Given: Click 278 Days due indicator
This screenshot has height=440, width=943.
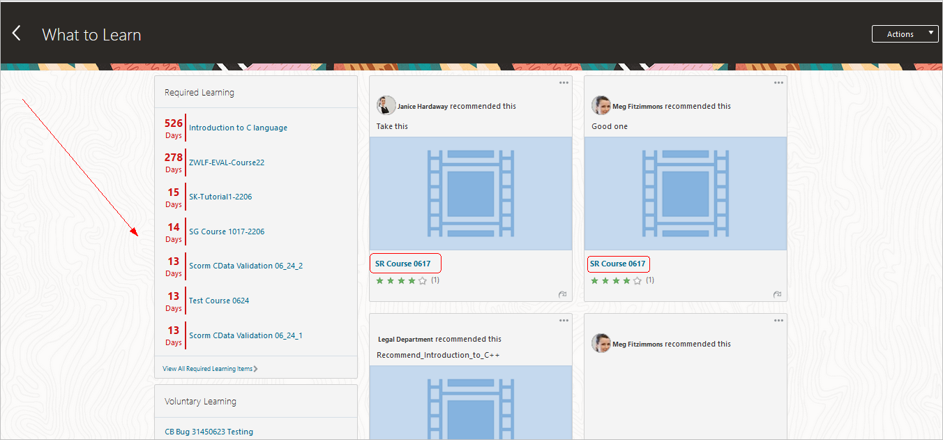Looking at the screenshot, I should click(174, 162).
